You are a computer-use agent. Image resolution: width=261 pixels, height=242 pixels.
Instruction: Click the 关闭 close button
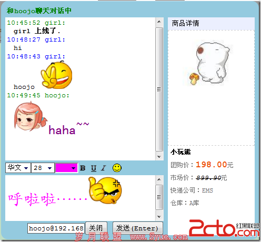[x=96, y=228]
